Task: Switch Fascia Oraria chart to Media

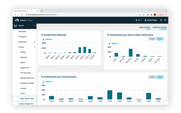Action: point(160,77)
